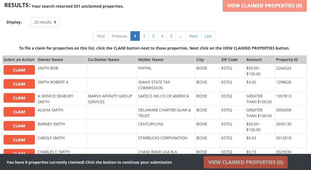
Task: Click First in the pagination bar
Action: pyautogui.click(x=101, y=36)
